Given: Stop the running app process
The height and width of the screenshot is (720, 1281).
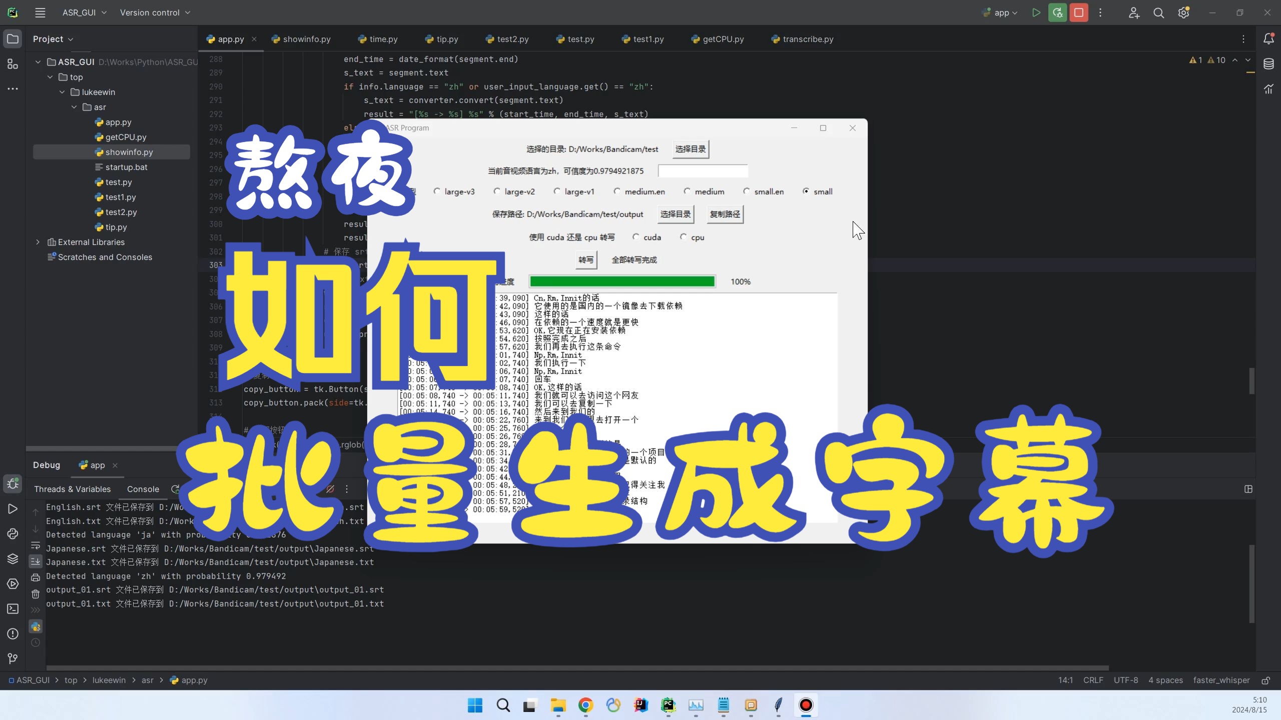Looking at the screenshot, I should pyautogui.click(x=1079, y=13).
